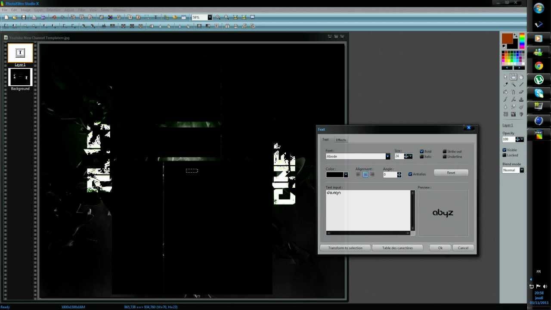This screenshot has width=551, height=310.
Task: Select the Background layer thumbnail
Action: 20,77
